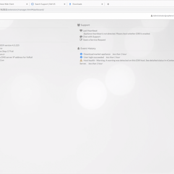
Task: Click the version 4.5.225 text
Action: point(10,45)
